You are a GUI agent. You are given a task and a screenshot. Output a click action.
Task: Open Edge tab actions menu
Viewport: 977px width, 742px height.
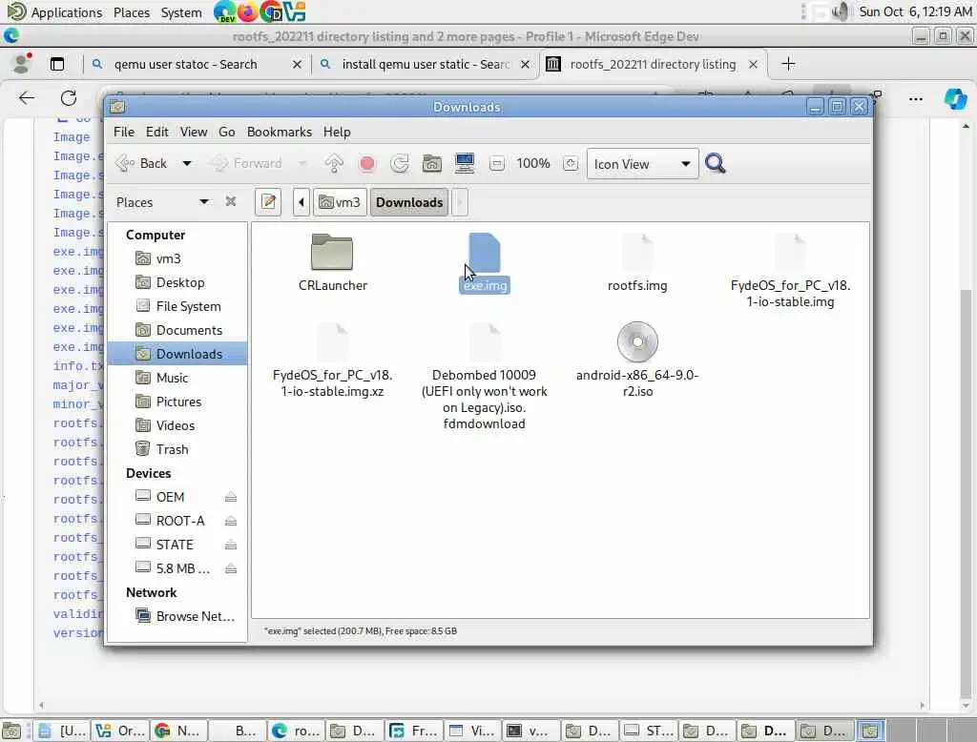click(x=57, y=64)
